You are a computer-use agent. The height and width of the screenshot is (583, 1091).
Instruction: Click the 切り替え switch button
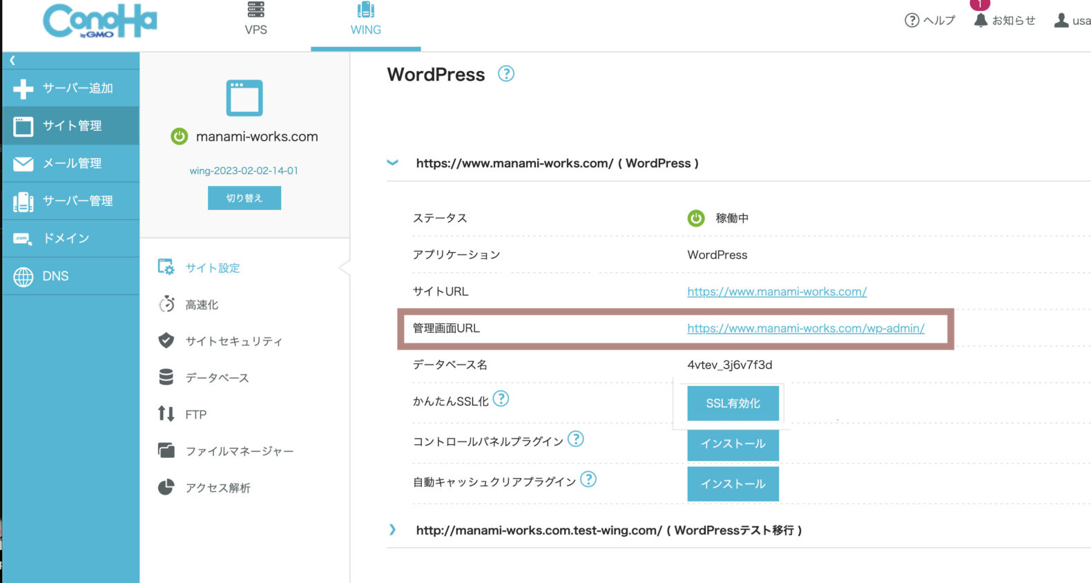(244, 198)
